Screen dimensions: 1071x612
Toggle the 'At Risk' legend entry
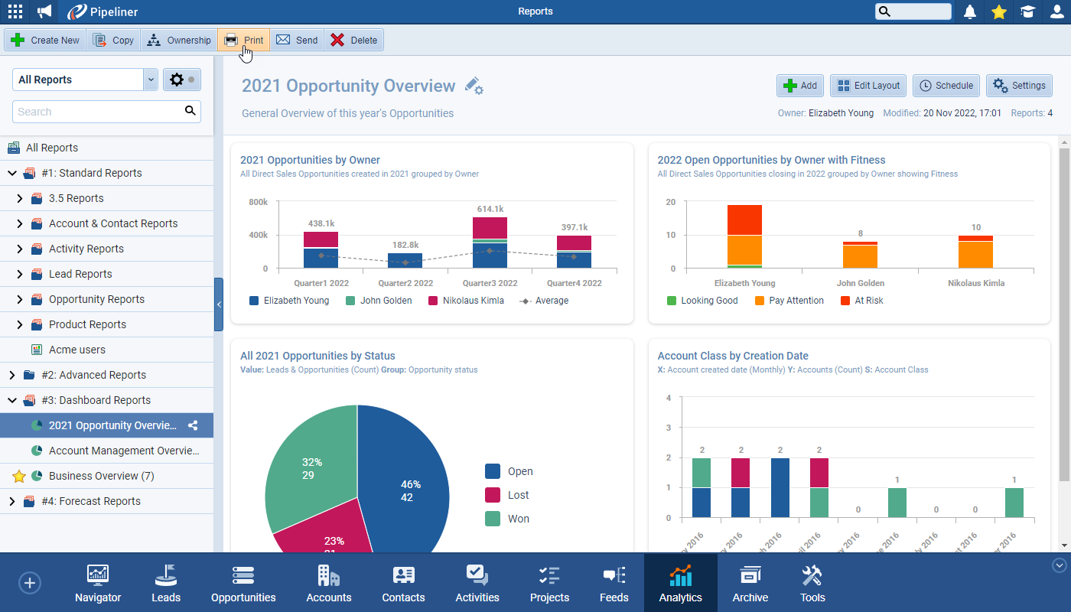pos(861,300)
